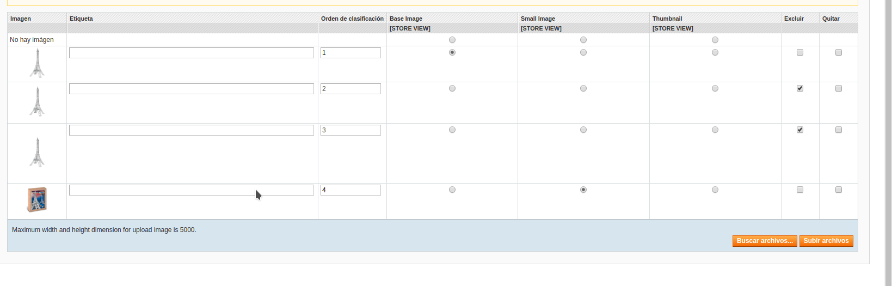Click Etiqueta field of first image row
This screenshot has height=286, width=892.
pos(192,53)
